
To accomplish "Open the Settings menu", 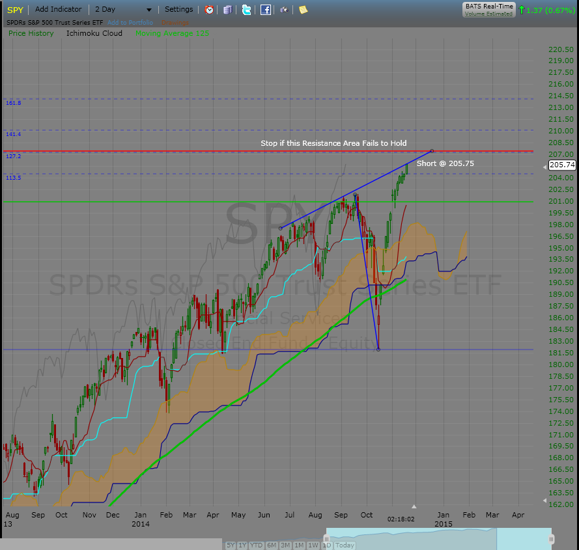I will point(178,9).
